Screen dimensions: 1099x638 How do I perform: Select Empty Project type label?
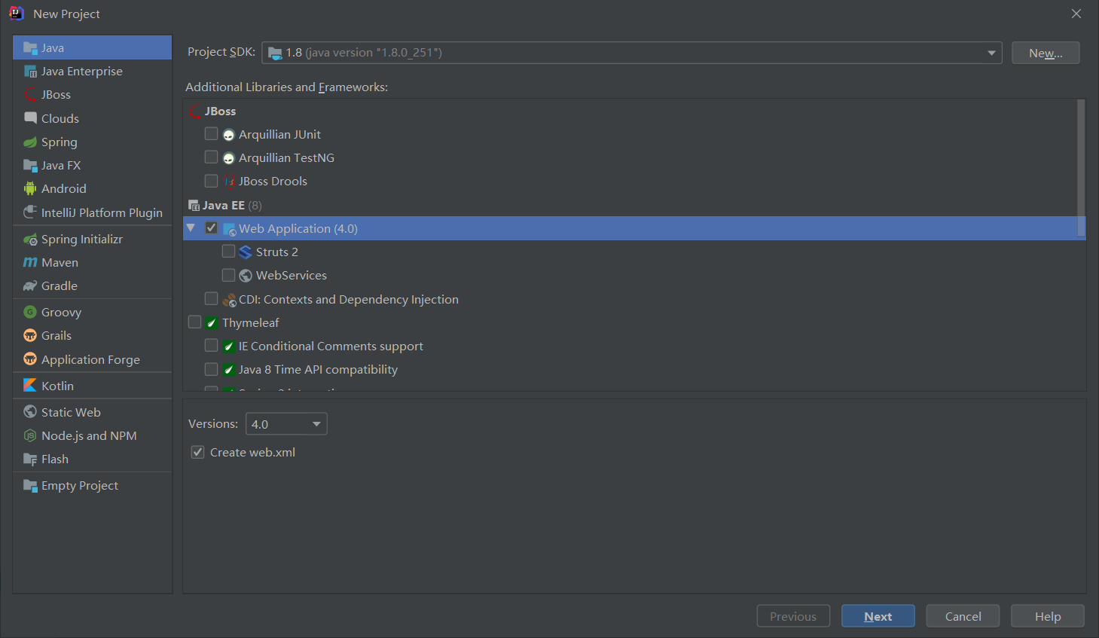tap(80, 486)
